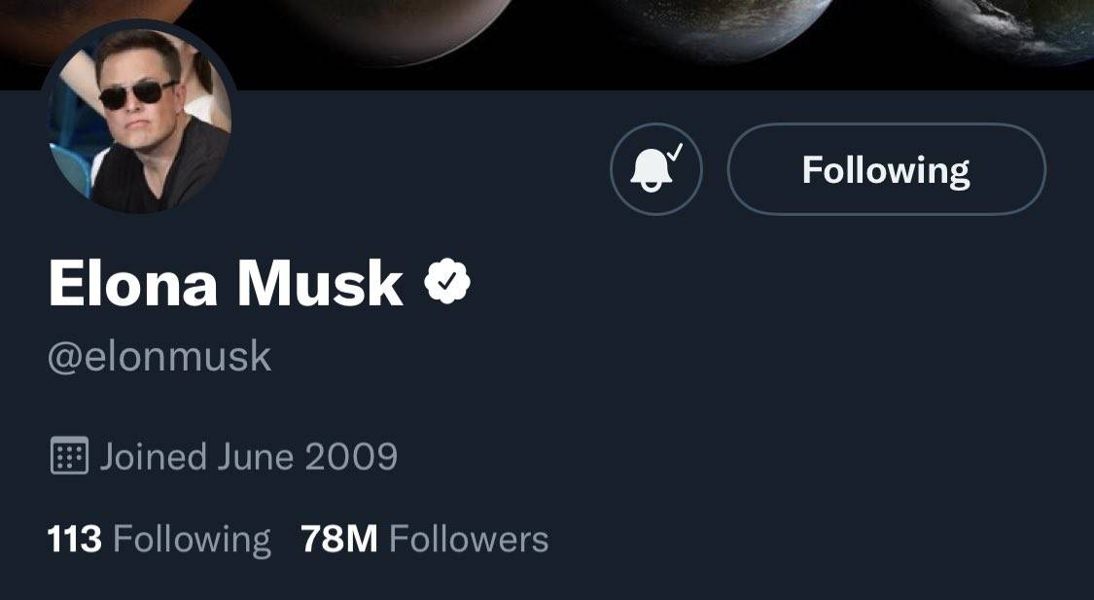Click the verified badge next to the name
1094x600 pixels.
[x=447, y=282]
